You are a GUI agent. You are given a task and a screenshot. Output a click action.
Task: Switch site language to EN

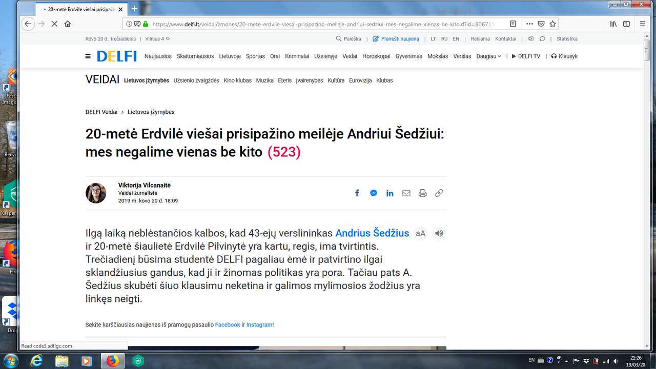click(x=456, y=39)
